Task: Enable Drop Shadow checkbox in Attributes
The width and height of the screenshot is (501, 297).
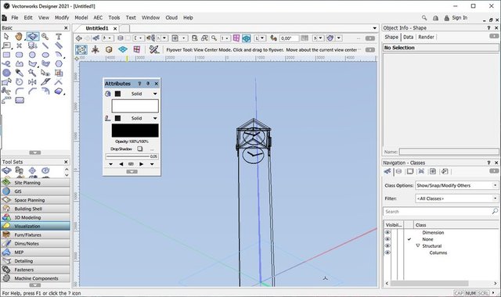Action: pyautogui.click(x=140, y=148)
